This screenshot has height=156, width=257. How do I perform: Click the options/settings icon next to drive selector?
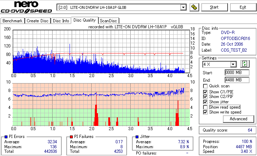pos(194,7)
